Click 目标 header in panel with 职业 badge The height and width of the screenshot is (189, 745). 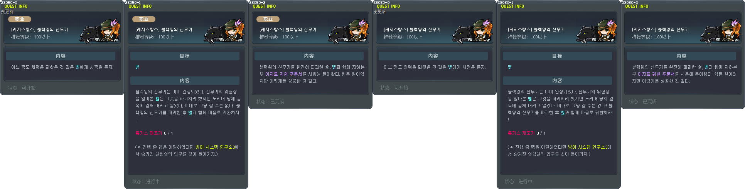pos(185,56)
